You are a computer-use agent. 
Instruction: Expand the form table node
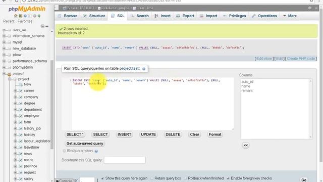15,122
